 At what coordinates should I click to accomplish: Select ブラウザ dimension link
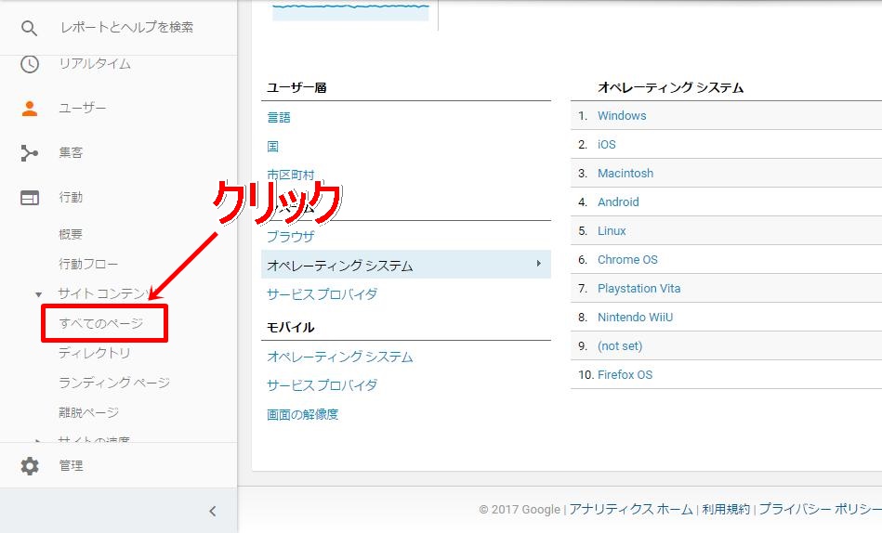tap(290, 237)
